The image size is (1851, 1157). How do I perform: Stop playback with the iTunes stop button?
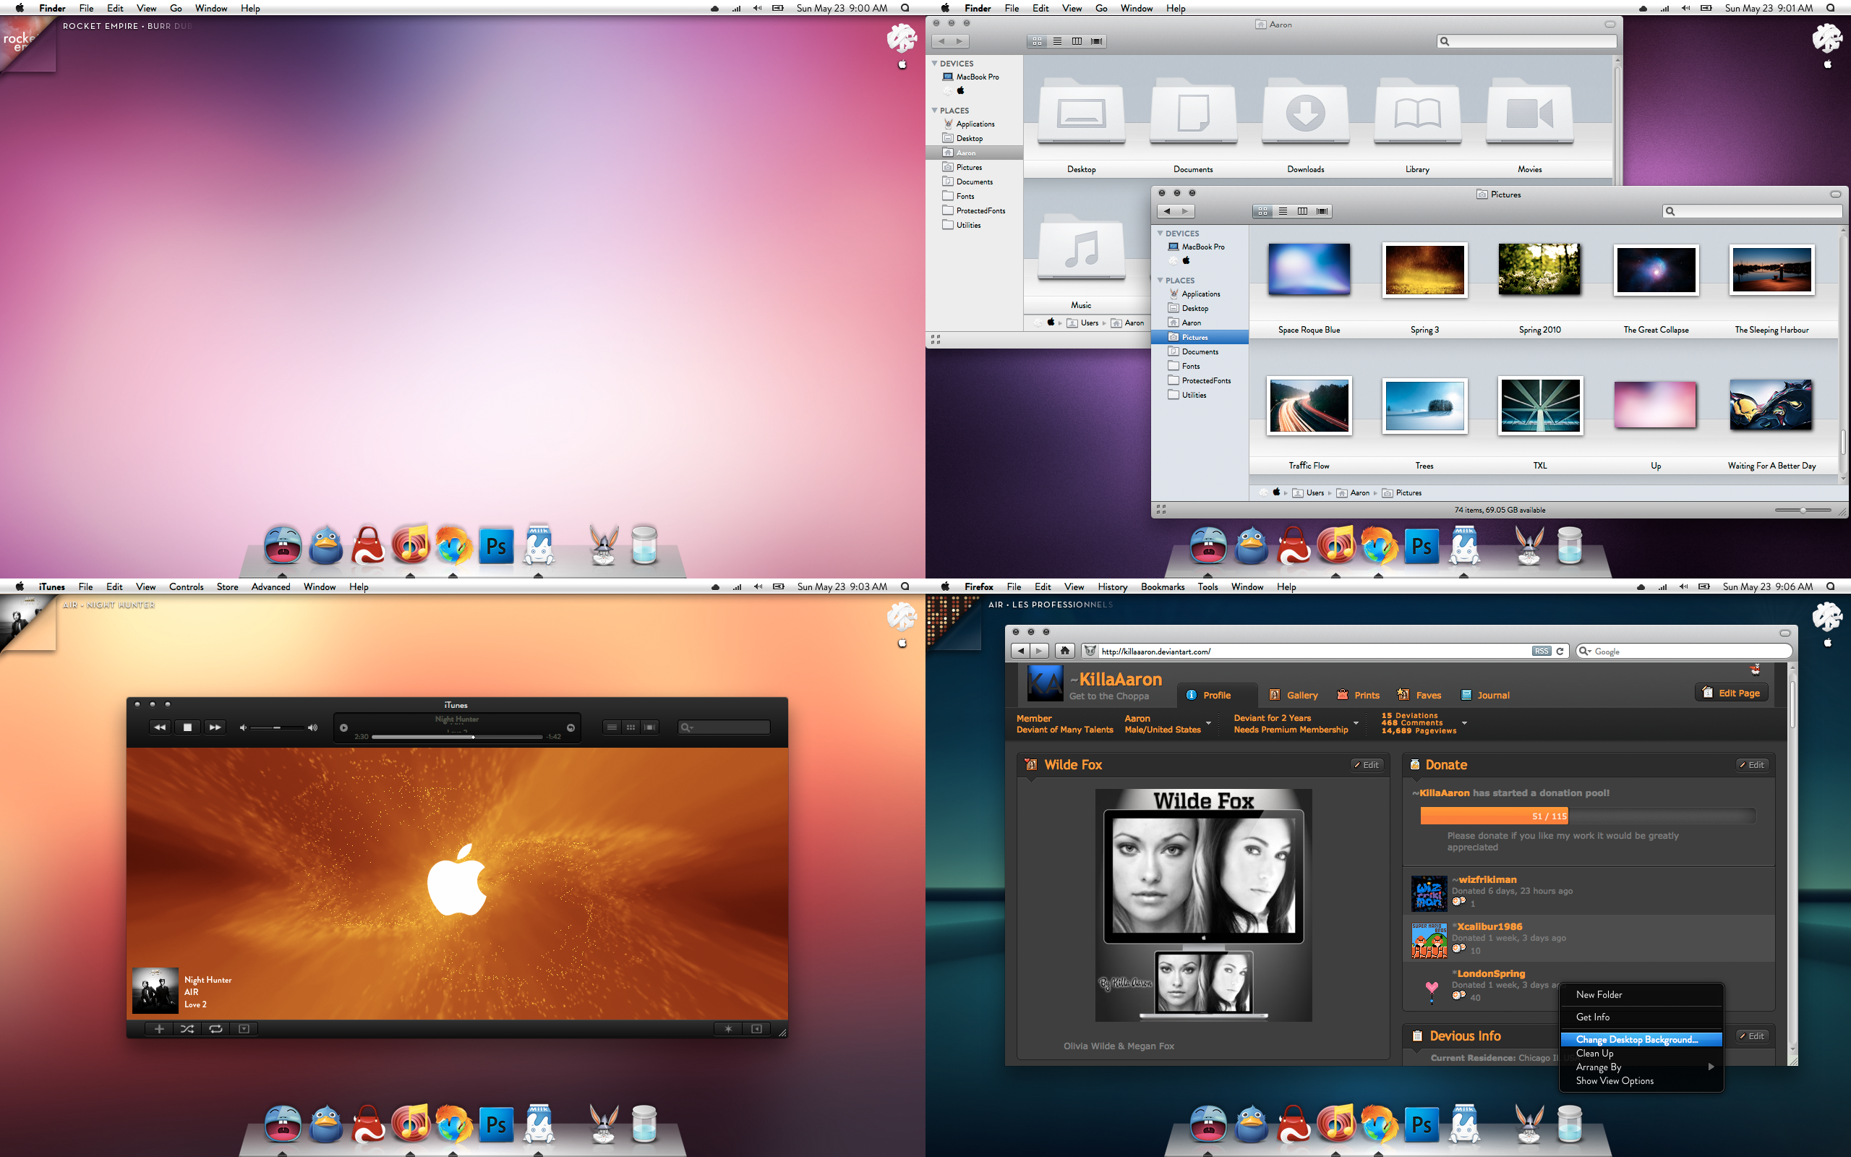pyautogui.click(x=187, y=727)
